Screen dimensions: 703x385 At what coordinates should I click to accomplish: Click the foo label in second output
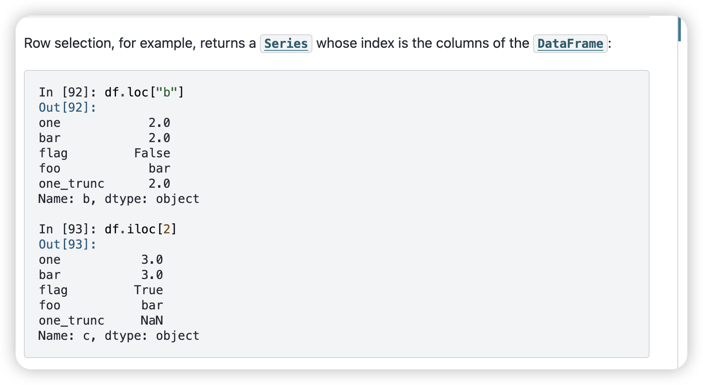tap(50, 305)
